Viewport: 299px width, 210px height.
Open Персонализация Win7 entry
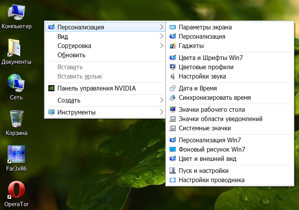[230, 140]
